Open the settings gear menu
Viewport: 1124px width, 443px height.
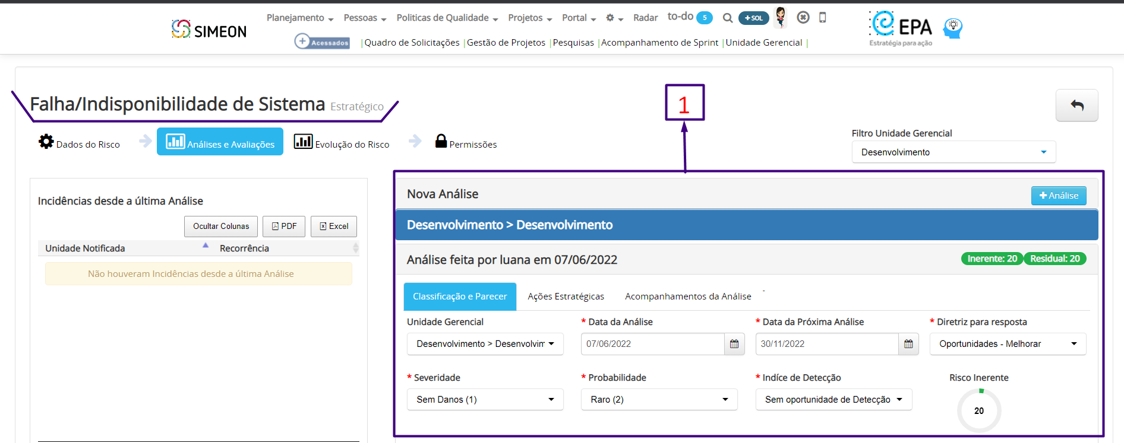click(x=614, y=18)
